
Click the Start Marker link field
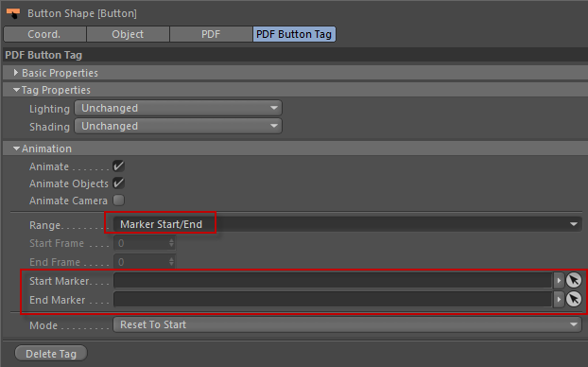click(333, 280)
